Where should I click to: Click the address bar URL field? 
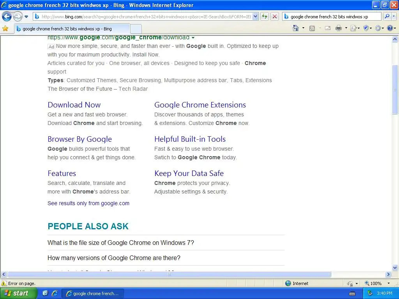[x=146, y=16]
